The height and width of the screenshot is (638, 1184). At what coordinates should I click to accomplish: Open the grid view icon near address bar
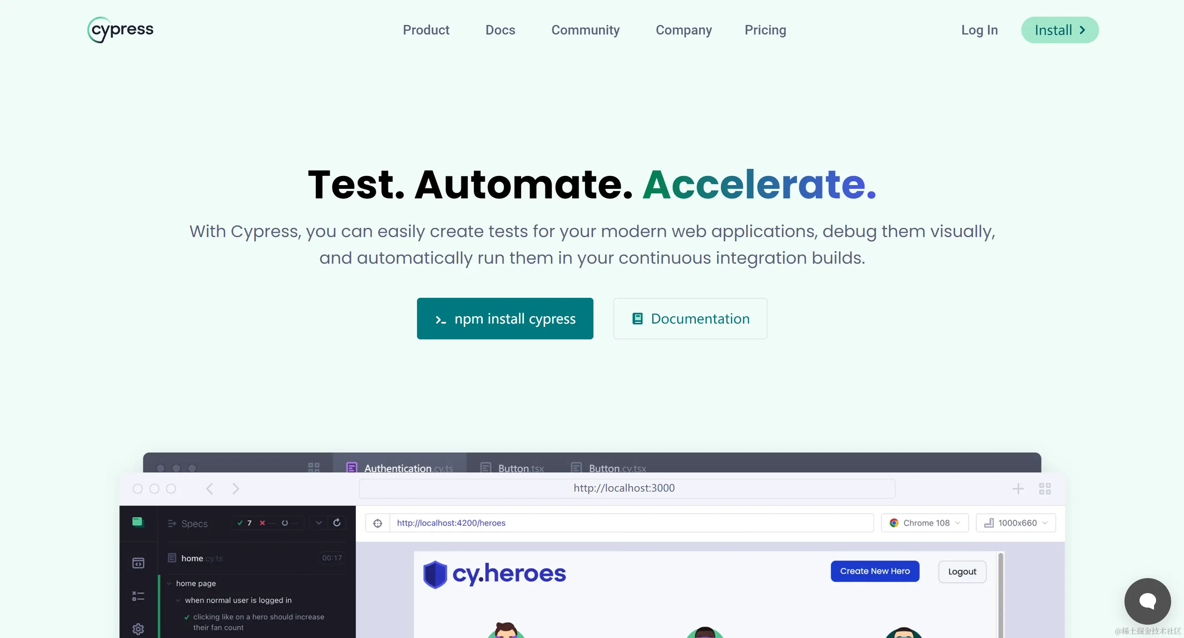[1045, 488]
